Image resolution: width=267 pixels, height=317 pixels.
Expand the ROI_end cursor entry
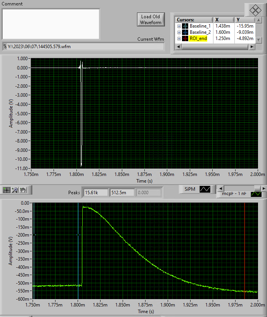tap(179, 38)
